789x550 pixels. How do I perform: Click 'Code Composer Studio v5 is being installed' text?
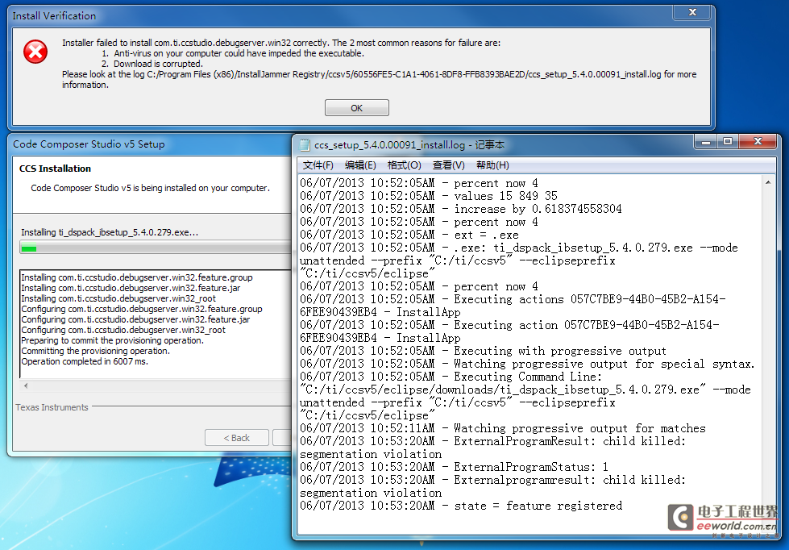(x=151, y=188)
